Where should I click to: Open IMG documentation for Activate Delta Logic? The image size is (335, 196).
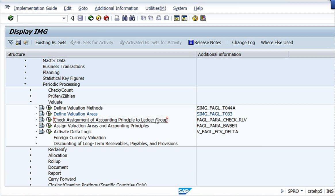(x=41, y=132)
